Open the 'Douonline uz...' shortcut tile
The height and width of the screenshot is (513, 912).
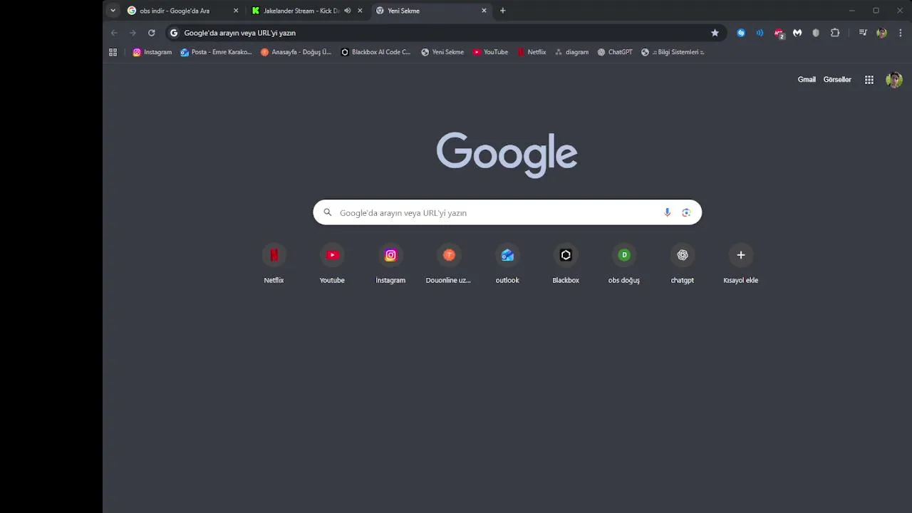click(x=449, y=264)
